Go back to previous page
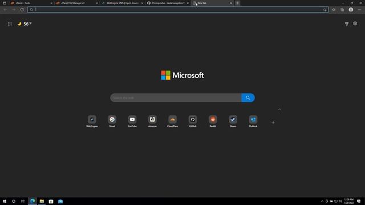 tap(5, 10)
